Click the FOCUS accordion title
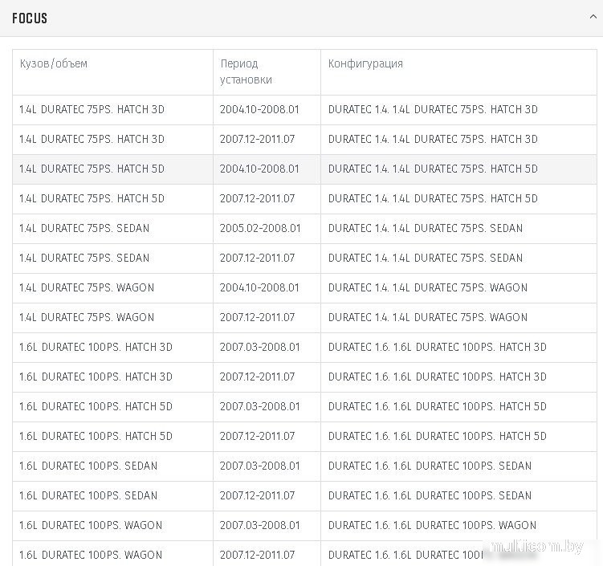This screenshot has width=603, height=566. point(30,18)
